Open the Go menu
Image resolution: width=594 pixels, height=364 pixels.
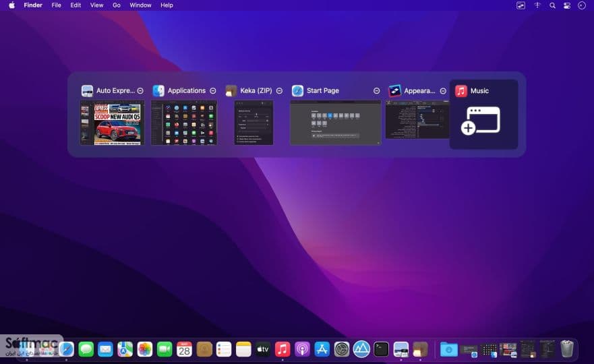point(116,5)
